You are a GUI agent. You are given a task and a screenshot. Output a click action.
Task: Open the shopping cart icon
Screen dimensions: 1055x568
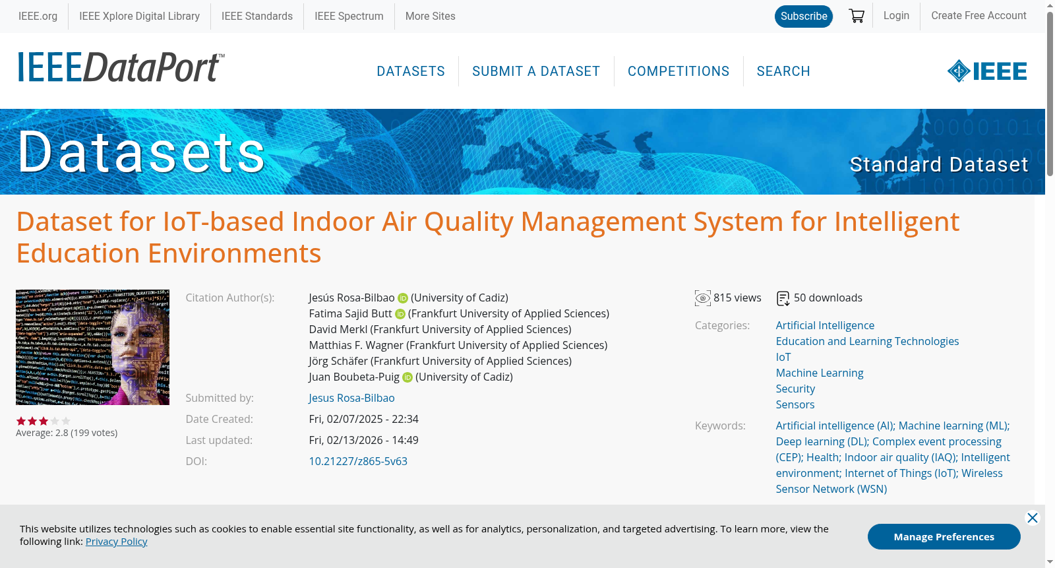pos(857,16)
